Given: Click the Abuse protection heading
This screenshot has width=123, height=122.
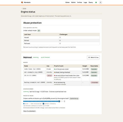Looking at the screenshot, I should click(32, 23).
